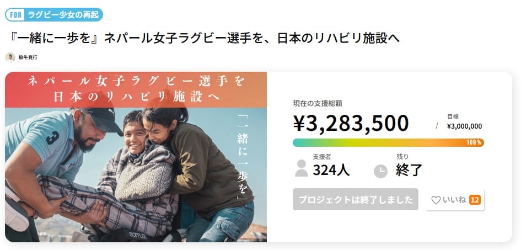
Task: Open the ラグビー少女の再起 category tag
Action: pos(63,15)
